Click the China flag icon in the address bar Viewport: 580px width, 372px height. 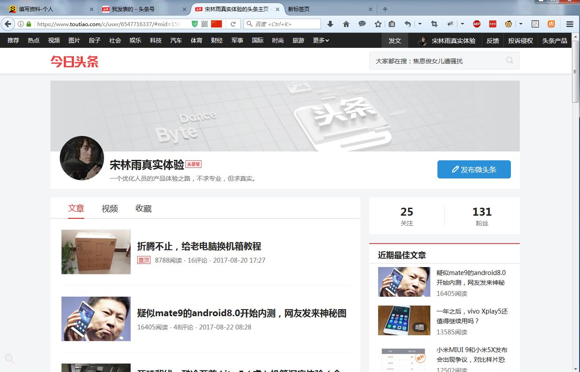point(217,24)
